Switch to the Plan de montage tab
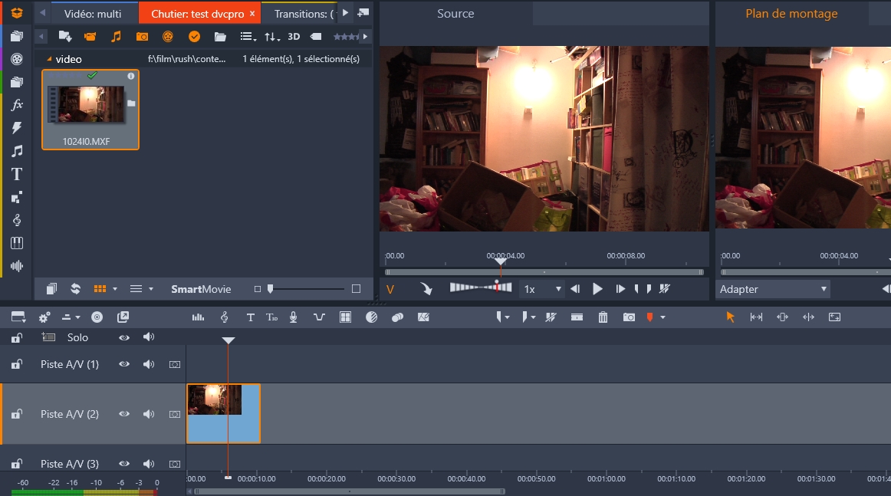The width and height of the screenshot is (891, 496). coord(791,14)
